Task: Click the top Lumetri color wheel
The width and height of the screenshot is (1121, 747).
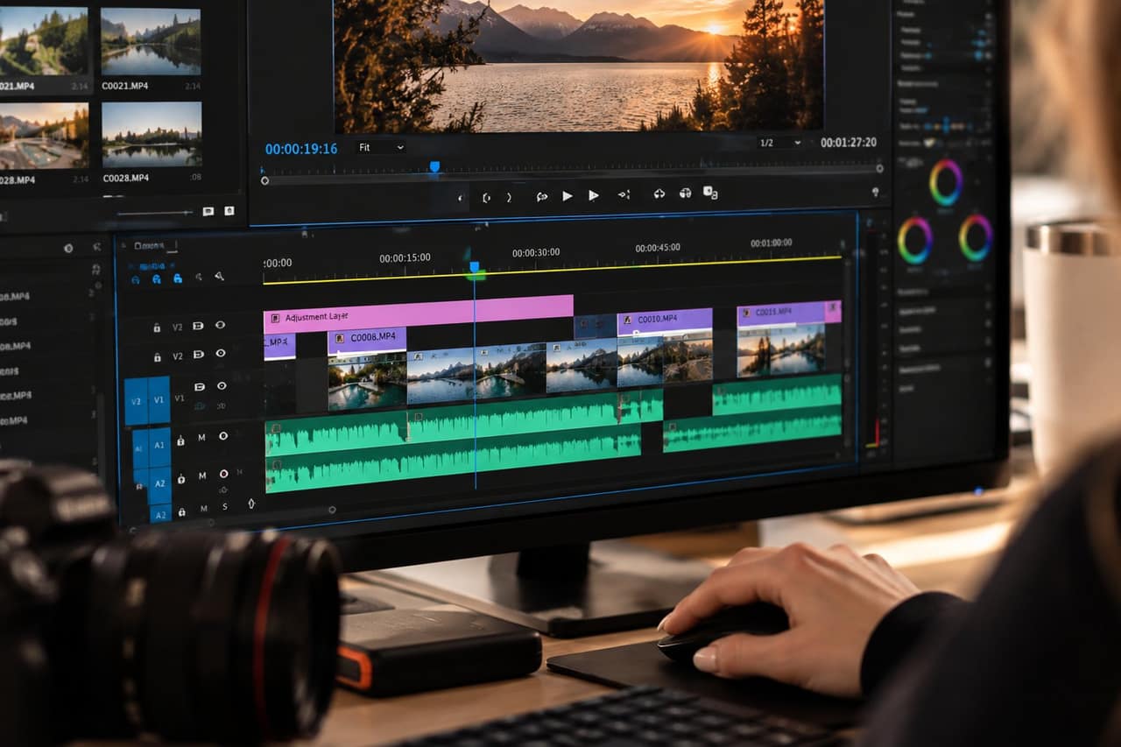Action: click(946, 182)
